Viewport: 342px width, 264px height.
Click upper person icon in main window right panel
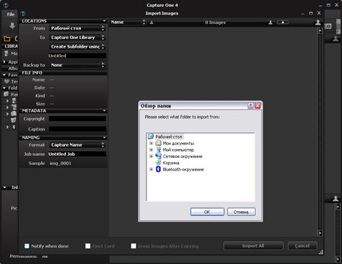pyautogui.click(x=335, y=38)
